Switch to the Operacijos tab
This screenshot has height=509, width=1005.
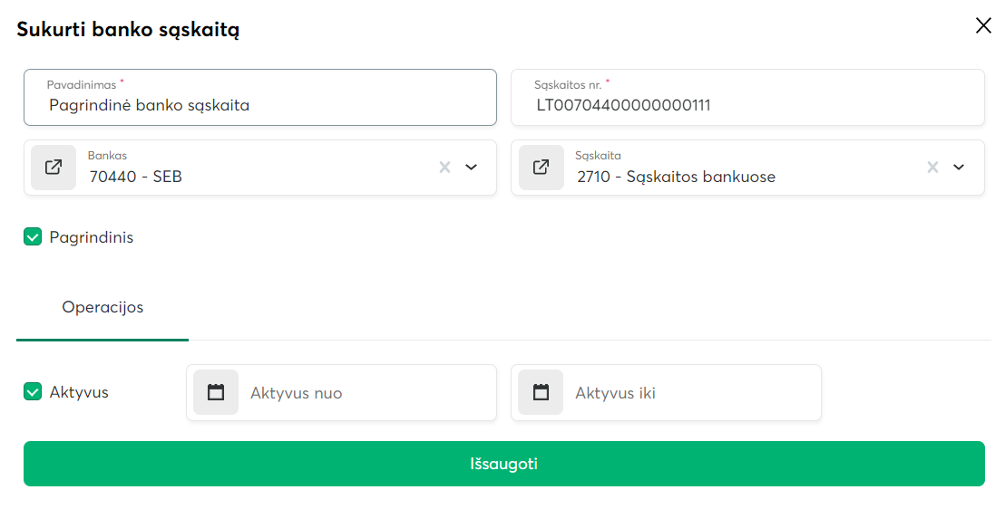tap(102, 308)
